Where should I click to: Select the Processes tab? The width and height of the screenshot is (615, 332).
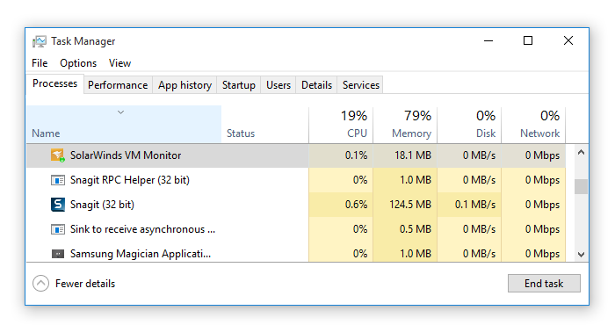pos(54,83)
